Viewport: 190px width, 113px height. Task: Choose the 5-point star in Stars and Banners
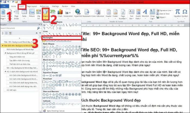coord(53,94)
